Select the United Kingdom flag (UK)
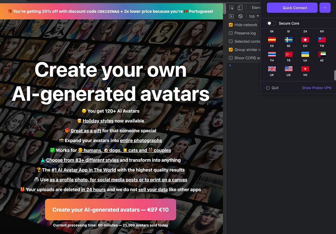 coord(272,69)
